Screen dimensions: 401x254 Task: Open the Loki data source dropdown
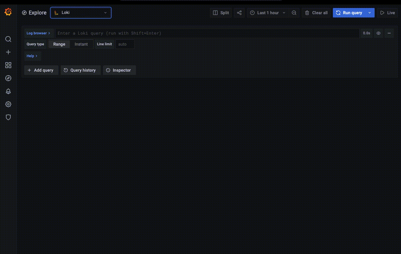coord(81,13)
